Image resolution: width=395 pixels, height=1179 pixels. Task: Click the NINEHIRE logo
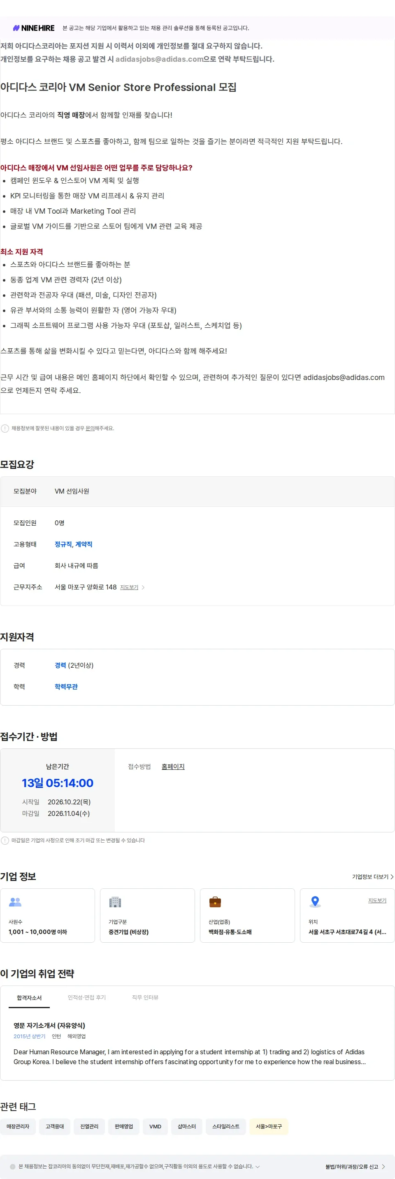[34, 28]
